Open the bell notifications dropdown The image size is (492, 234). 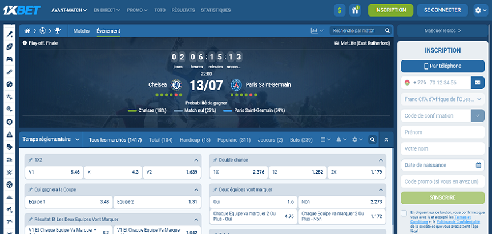tap(341, 140)
